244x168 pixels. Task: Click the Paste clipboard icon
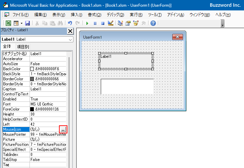click(x=53, y=23)
